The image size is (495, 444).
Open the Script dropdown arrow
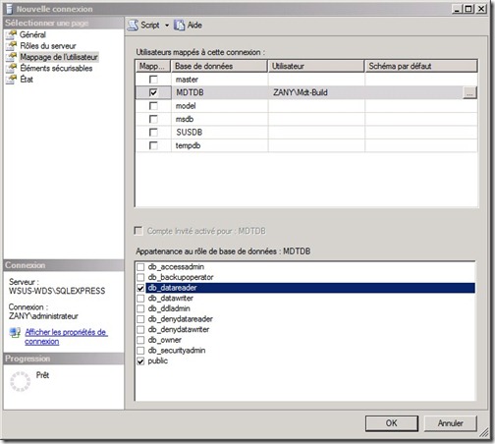tap(167, 26)
